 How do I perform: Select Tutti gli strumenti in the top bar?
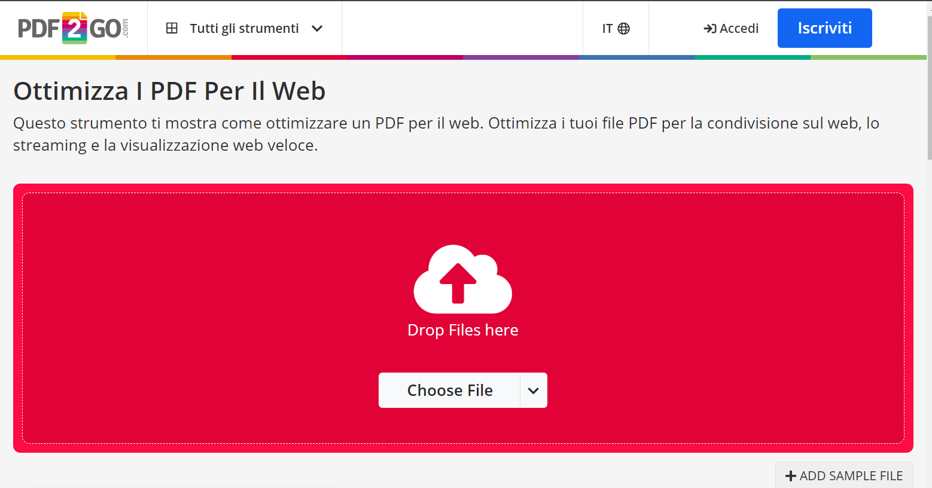pos(244,28)
